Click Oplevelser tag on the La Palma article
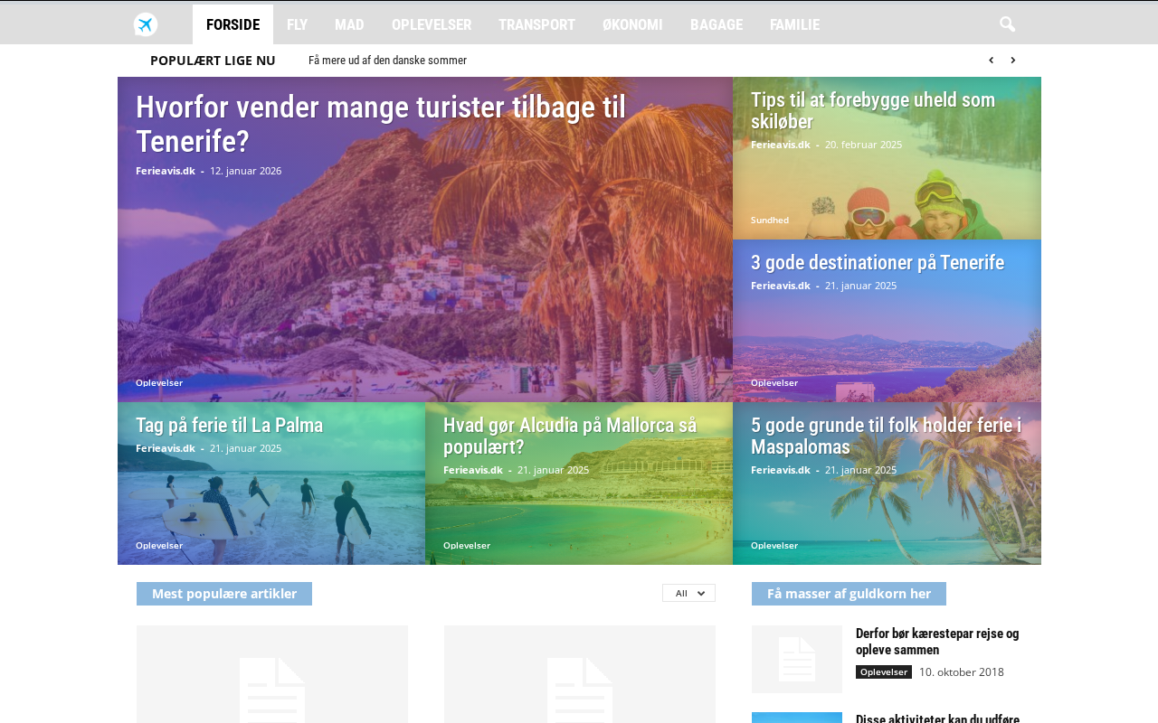The height and width of the screenshot is (723, 1158). point(159,545)
